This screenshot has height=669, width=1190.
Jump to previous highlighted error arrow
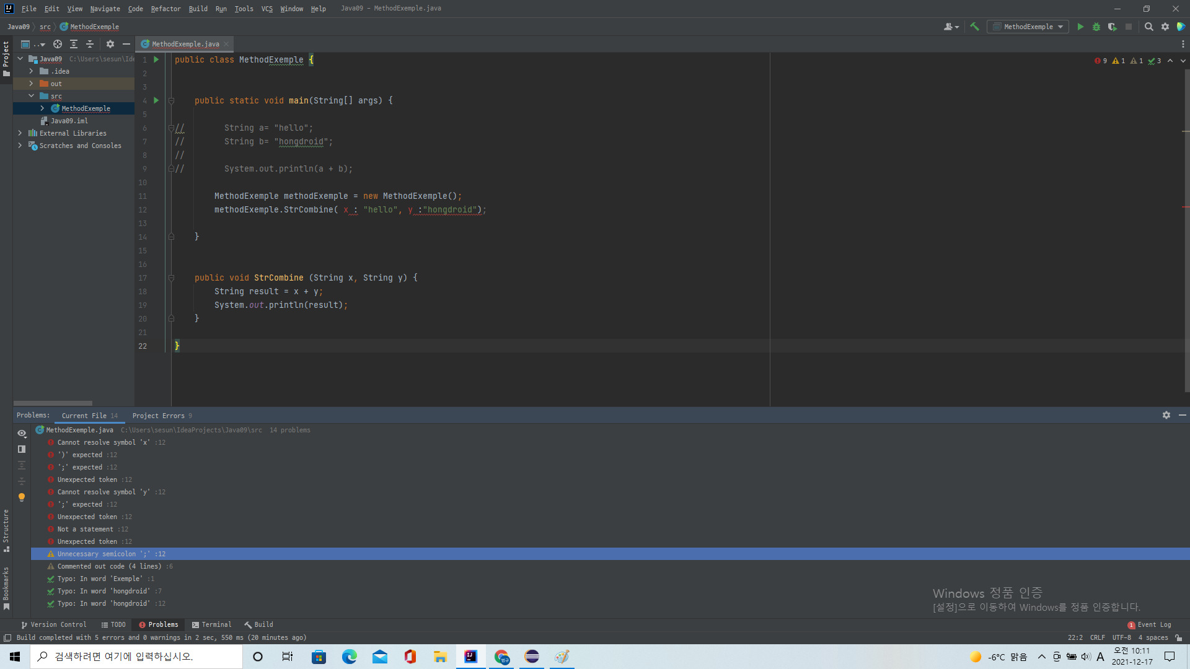1170,61
